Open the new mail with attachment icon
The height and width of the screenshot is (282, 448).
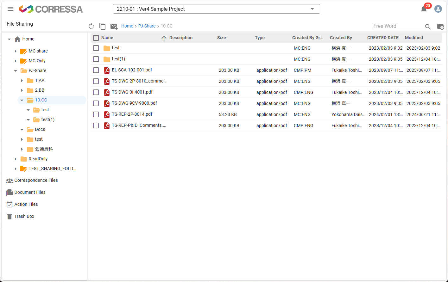tap(114, 26)
